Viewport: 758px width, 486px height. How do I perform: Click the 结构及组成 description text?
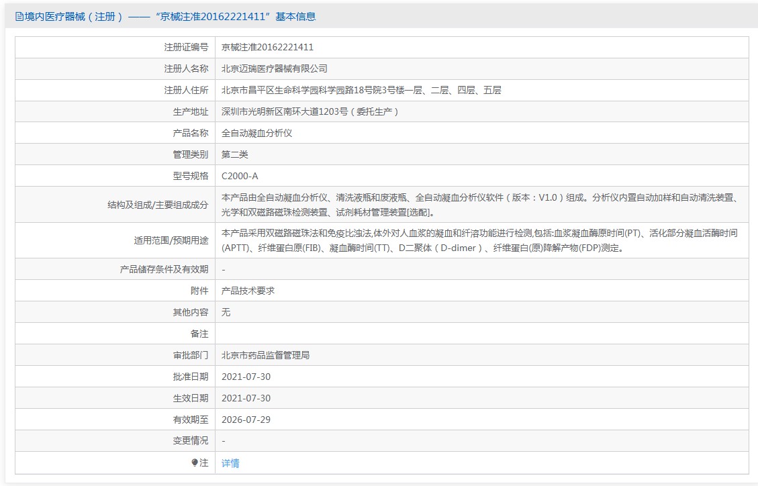[479, 205]
